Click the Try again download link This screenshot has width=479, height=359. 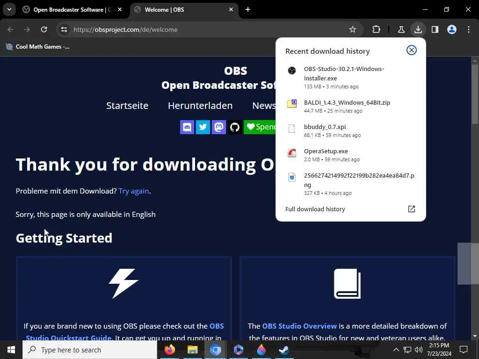(x=134, y=191)
